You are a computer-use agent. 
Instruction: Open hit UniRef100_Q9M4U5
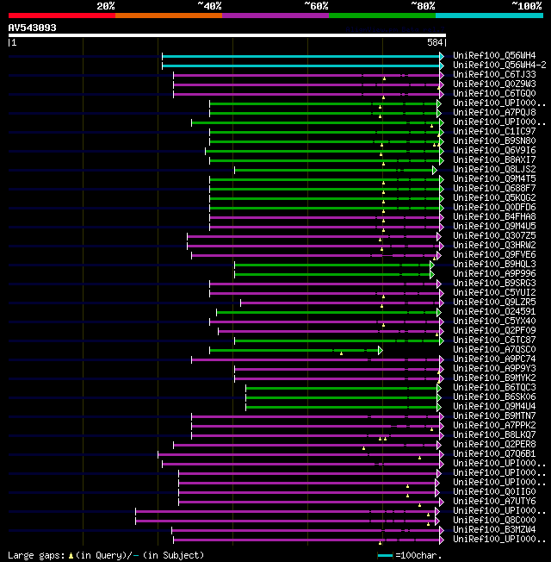(x=494, y=226)
